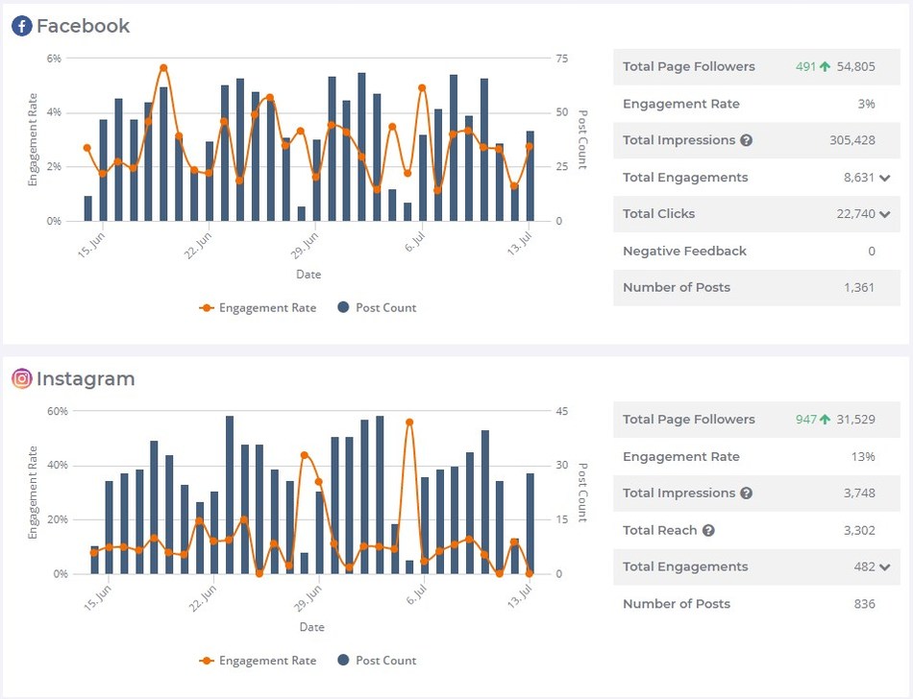Screen dimensions: 913x699
Task: Open help icon beside Instagram Total Reach
Action: pyautogui.click(x=708, y=530)
